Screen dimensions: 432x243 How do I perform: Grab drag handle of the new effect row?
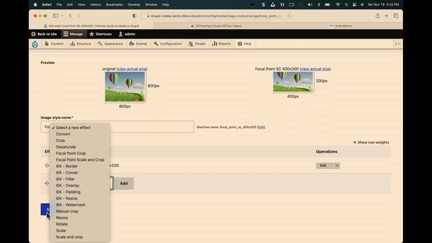[x=47, y=183]
